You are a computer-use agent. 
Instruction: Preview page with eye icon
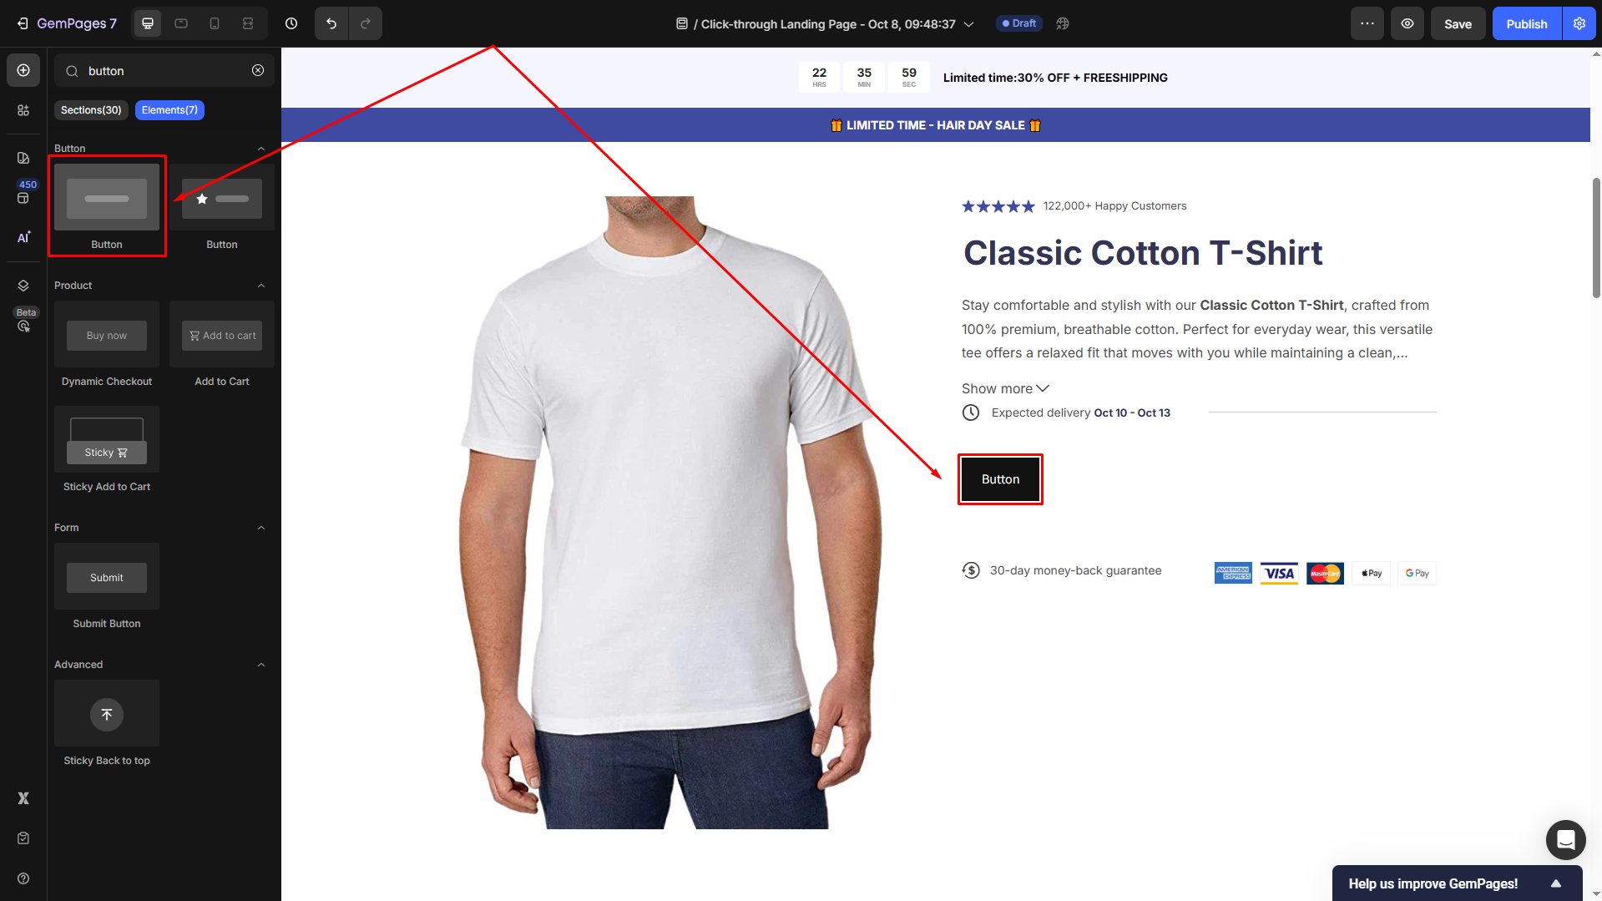pyautogui.click(x=1407, y=23)
